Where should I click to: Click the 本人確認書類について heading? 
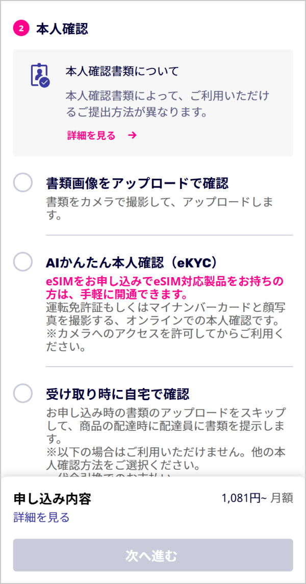click(x=122, y=71)
